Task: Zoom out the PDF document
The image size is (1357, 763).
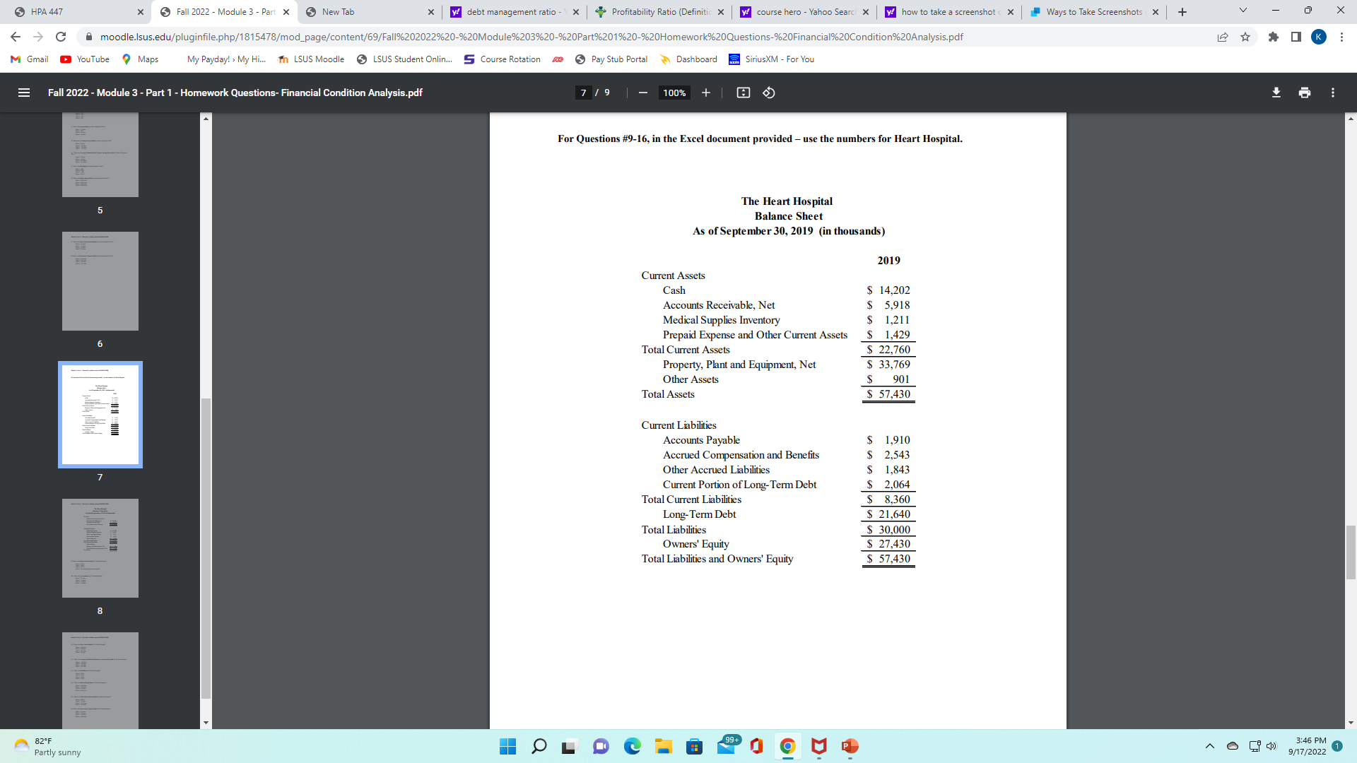Action: (642, 93)
